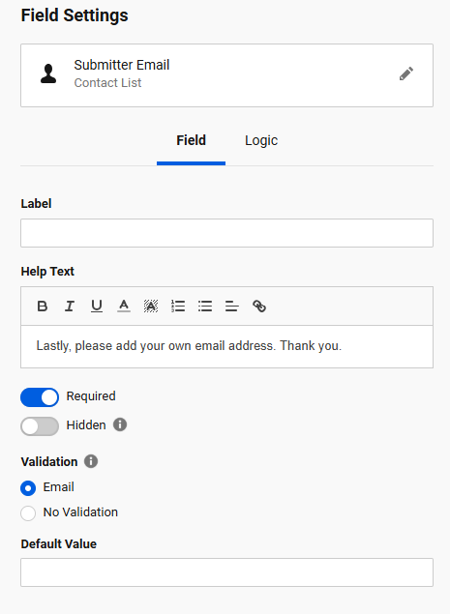Viewport: 450px width, 614px height.
Task: Insert a bulleted list
Action: (x=205, y=306)
